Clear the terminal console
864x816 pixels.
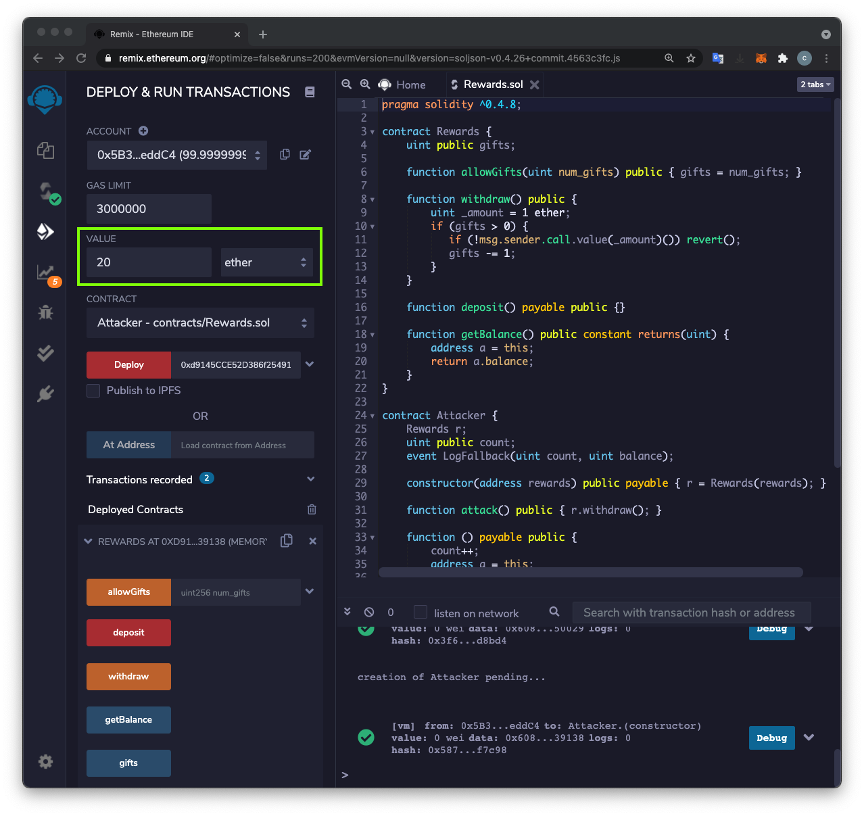tap(369, 612)
